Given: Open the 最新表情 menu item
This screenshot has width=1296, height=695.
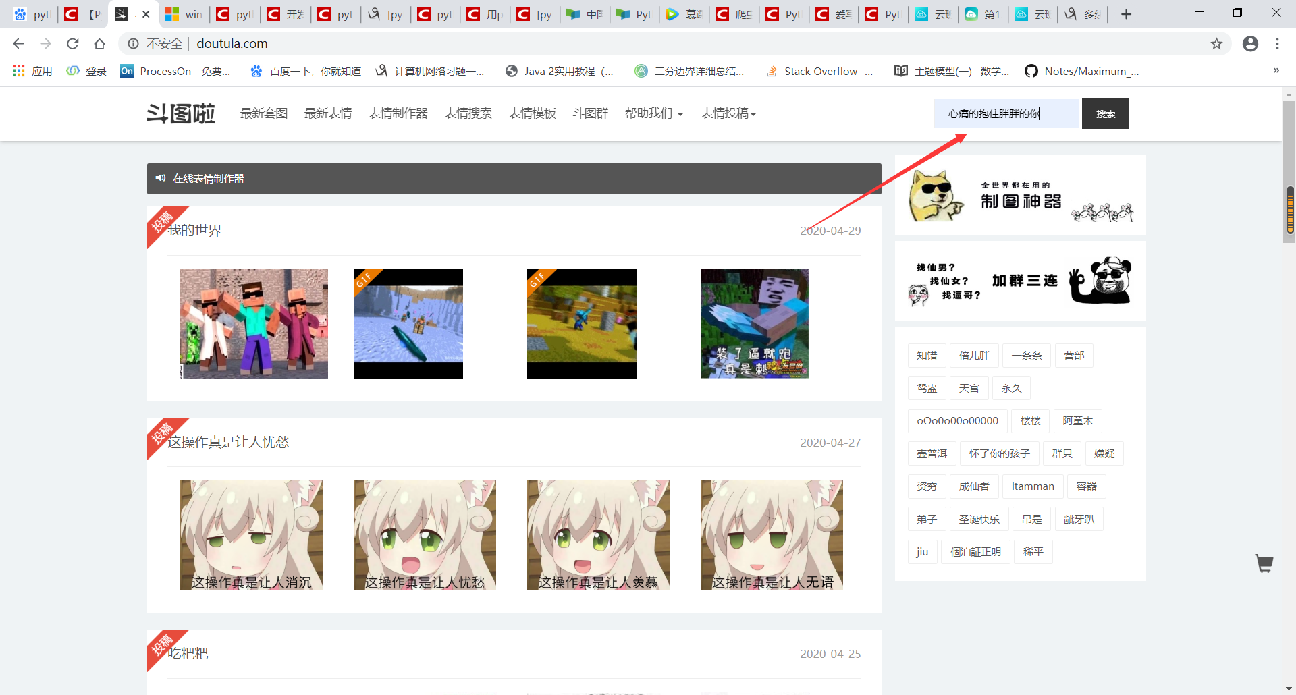Looking at the screenshot, I should pos(328,113).
